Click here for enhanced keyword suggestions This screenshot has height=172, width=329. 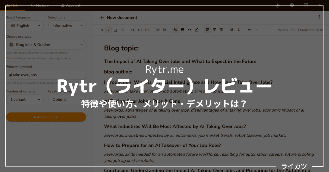(12, 58)
